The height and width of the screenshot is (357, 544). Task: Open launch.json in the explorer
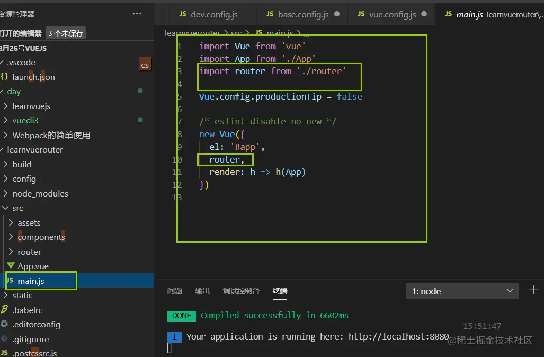[33, 77]
